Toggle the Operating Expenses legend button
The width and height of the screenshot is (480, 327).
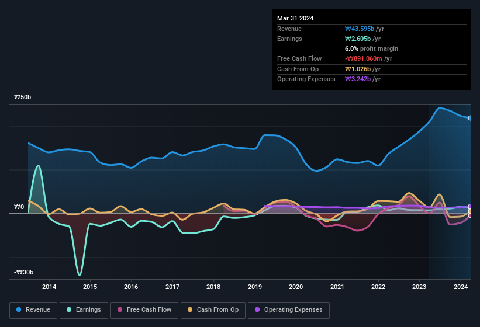[x=288, y=310]
